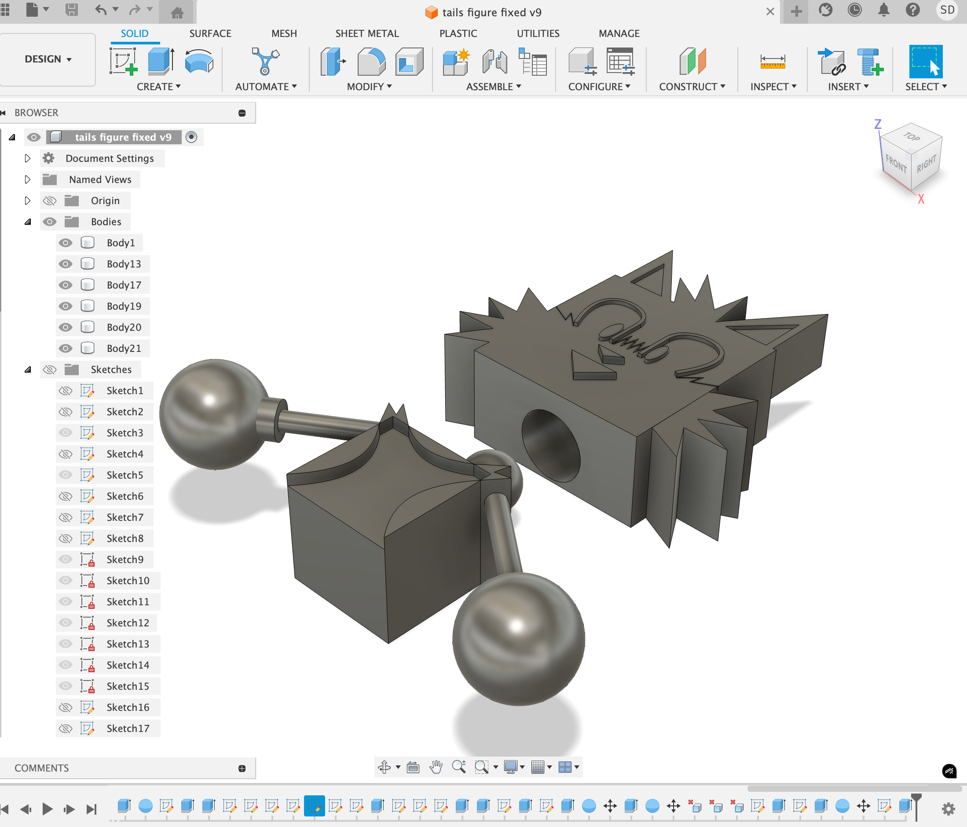The image size is (967, 827).
Task: Open the MODIFY menu
Action: [369, 87]
